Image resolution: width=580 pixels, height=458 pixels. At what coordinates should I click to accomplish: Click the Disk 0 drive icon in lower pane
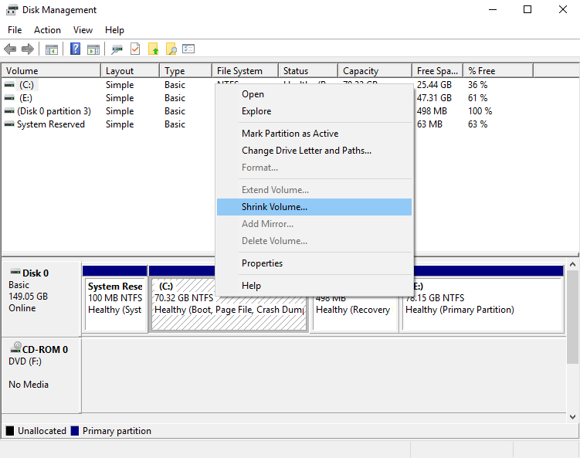pyautogui.click(x=15, y=273)
